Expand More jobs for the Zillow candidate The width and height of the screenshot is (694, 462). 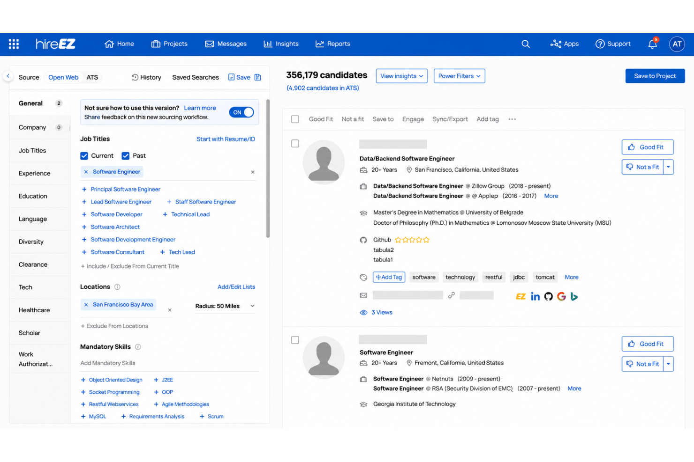(551, 196)
